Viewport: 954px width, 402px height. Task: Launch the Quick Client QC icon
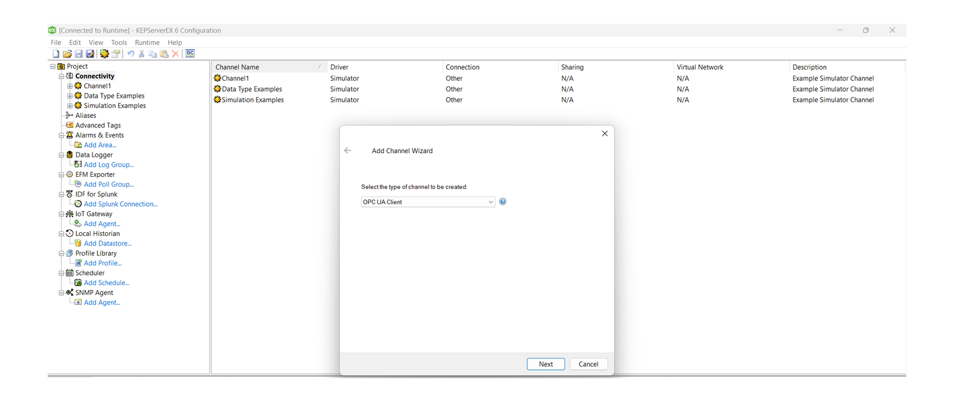190,54
